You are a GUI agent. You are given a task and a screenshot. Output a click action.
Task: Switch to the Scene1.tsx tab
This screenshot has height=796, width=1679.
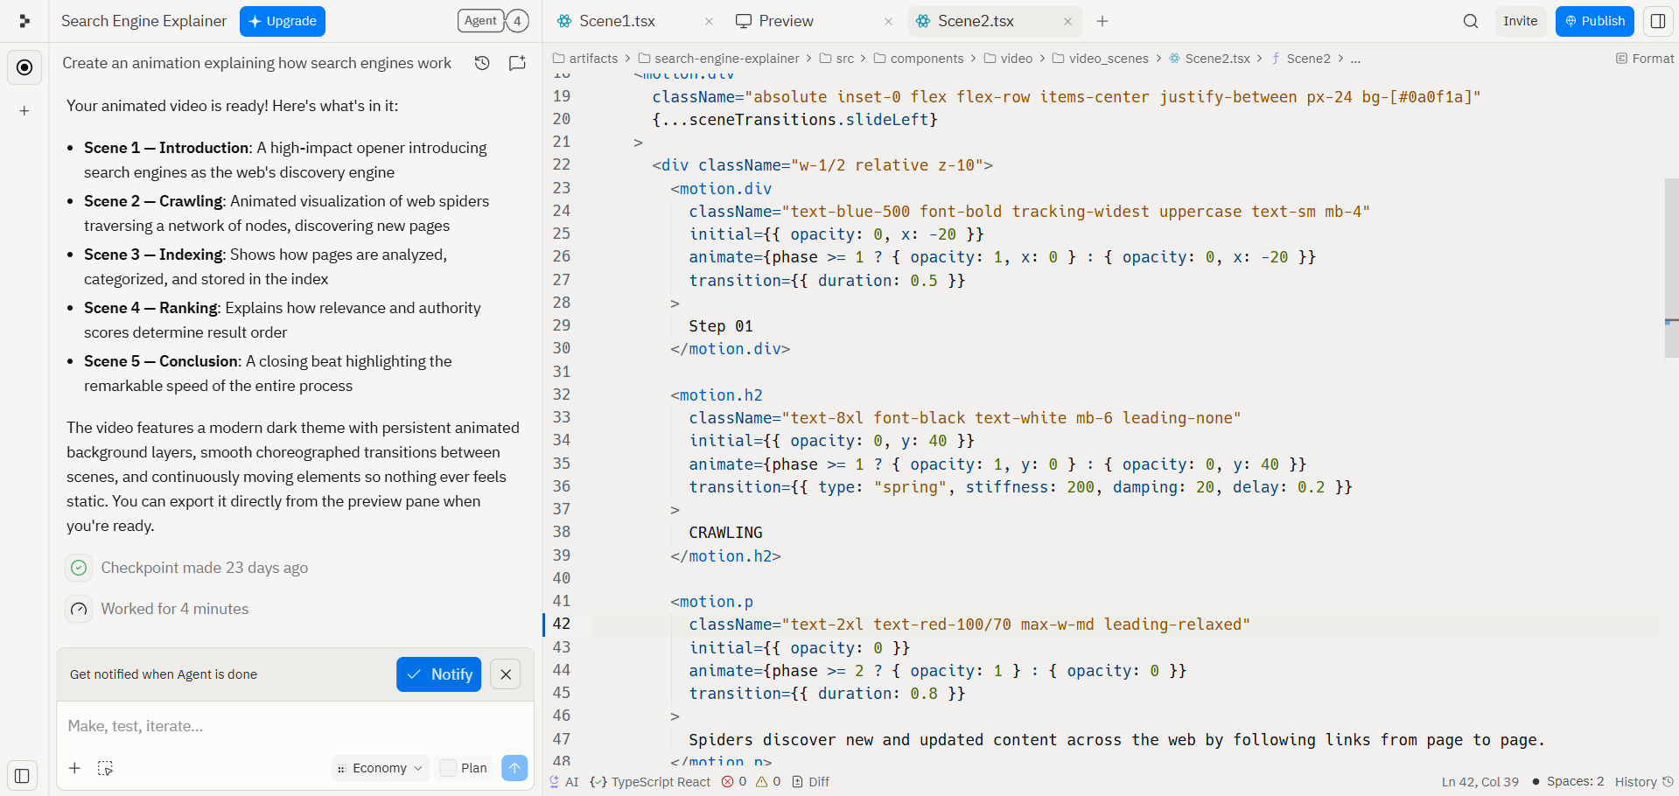pyautogui.click(x=617, y=21)
